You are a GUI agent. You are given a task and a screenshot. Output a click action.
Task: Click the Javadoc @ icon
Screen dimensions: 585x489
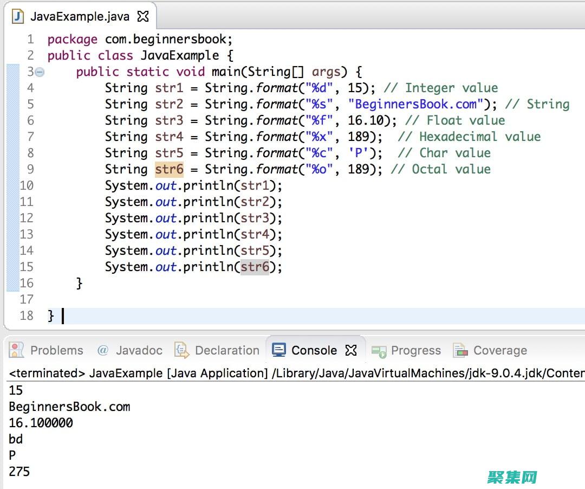[103, 350]
